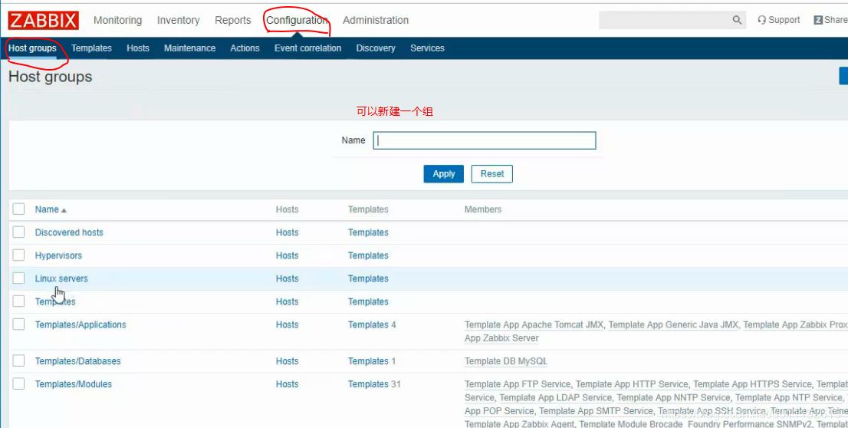Open Template App Apache Tomcat JMX member
The width and height of the screenshot is (848, 428).
click(x=534, y=324)
